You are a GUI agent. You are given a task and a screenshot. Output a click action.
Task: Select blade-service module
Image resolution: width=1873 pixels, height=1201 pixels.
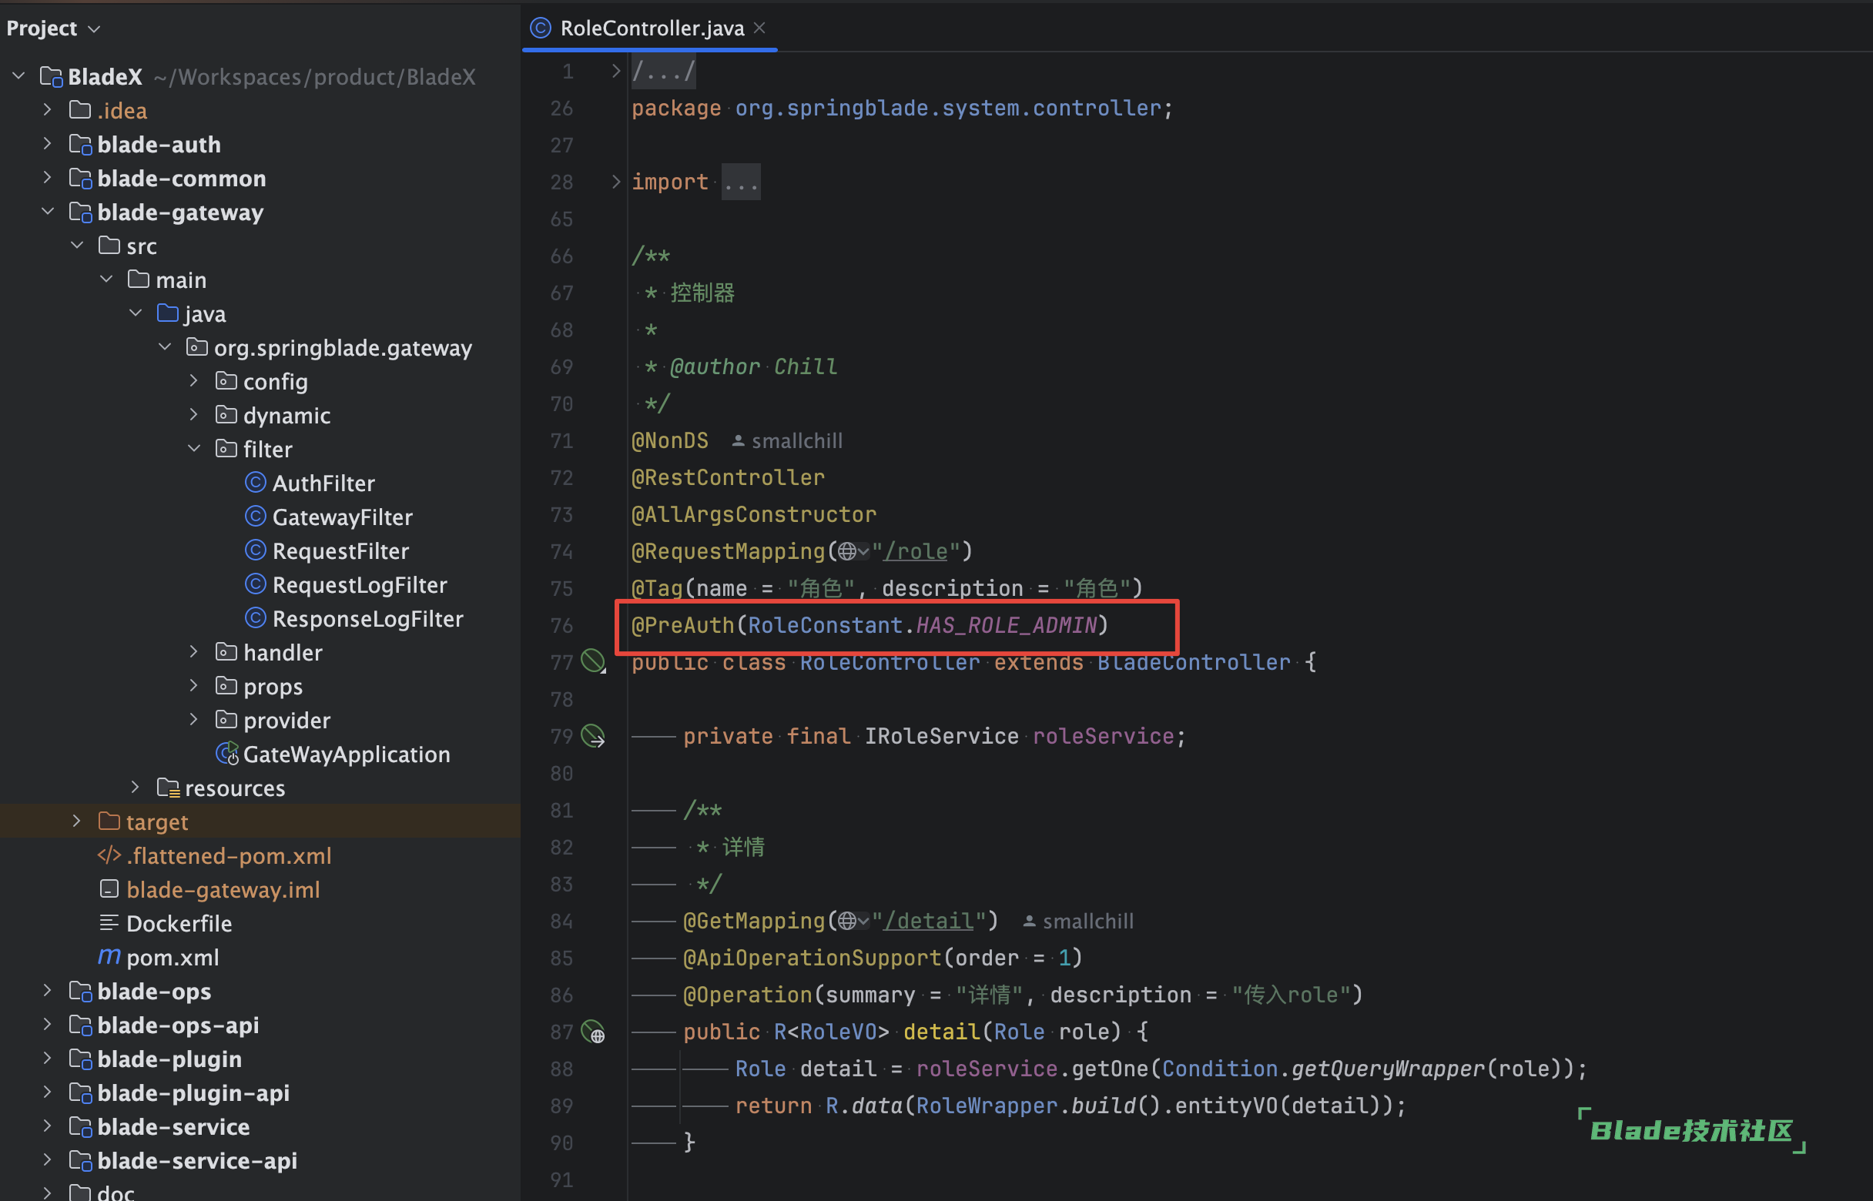[173, 1127]
